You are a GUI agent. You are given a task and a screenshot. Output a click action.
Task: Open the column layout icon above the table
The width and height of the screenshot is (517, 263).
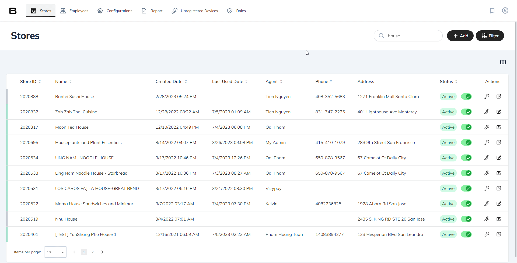503,62
